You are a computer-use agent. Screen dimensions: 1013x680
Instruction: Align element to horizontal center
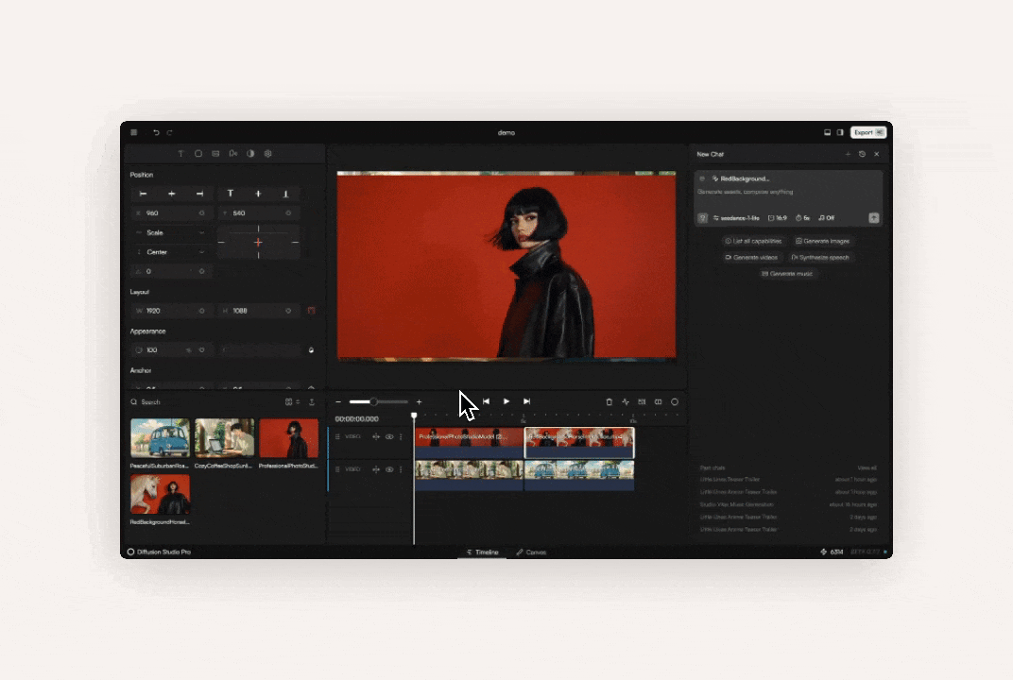pos(171,194)
